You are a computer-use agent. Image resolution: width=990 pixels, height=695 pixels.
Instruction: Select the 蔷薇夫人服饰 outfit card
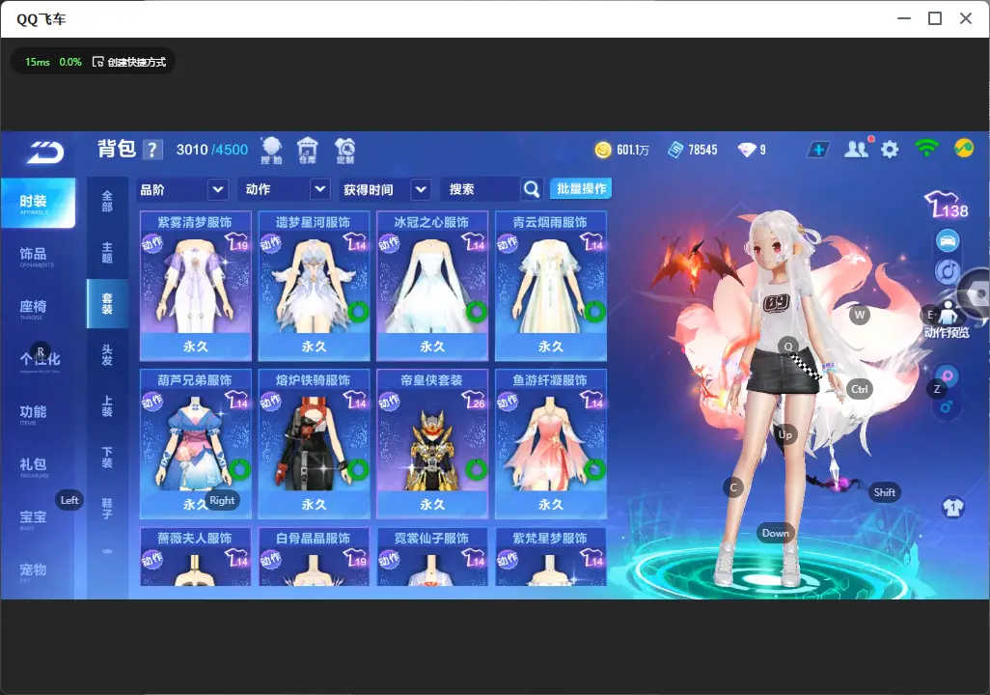[x=195, y=557]
